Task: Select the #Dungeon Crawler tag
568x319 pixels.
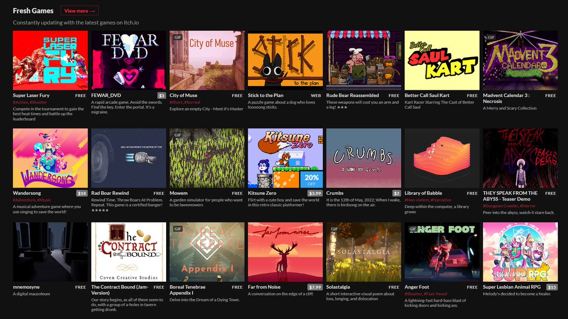Action: [500, 206]
